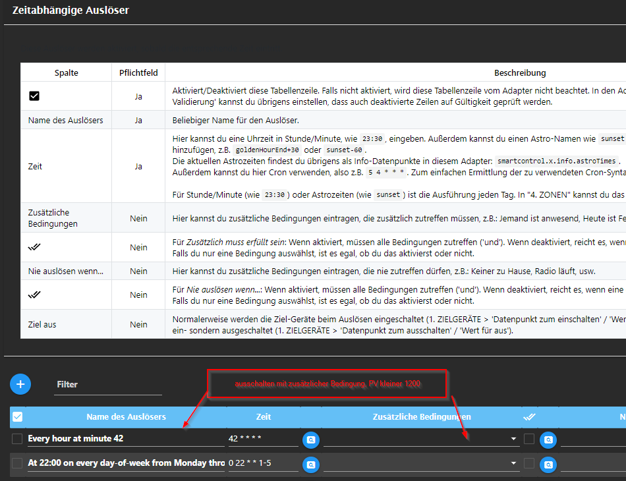Enable the At 22:00 weekday row checkbox
Viewport: 626px width, 481px height.
(x=17, y=463)
